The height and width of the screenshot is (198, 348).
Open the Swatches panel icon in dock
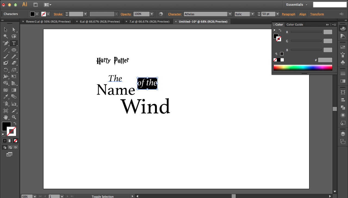(x=343, y=47)
